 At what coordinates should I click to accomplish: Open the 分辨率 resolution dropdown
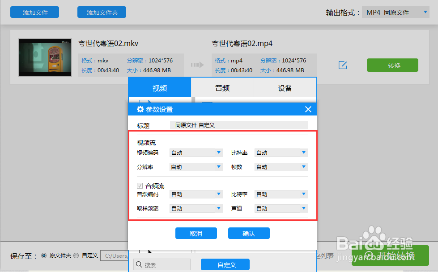click(196, 167)
